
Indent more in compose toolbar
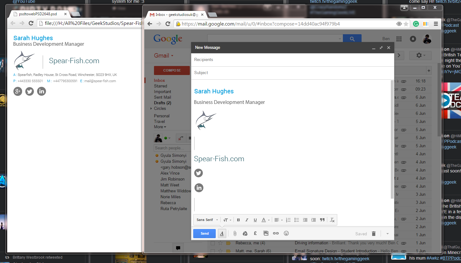pyautogui.click(x=314, y=220)
